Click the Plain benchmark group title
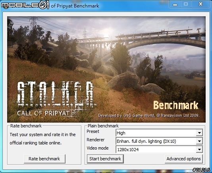This screenshot has height=173, width=212. coord(103,126)
